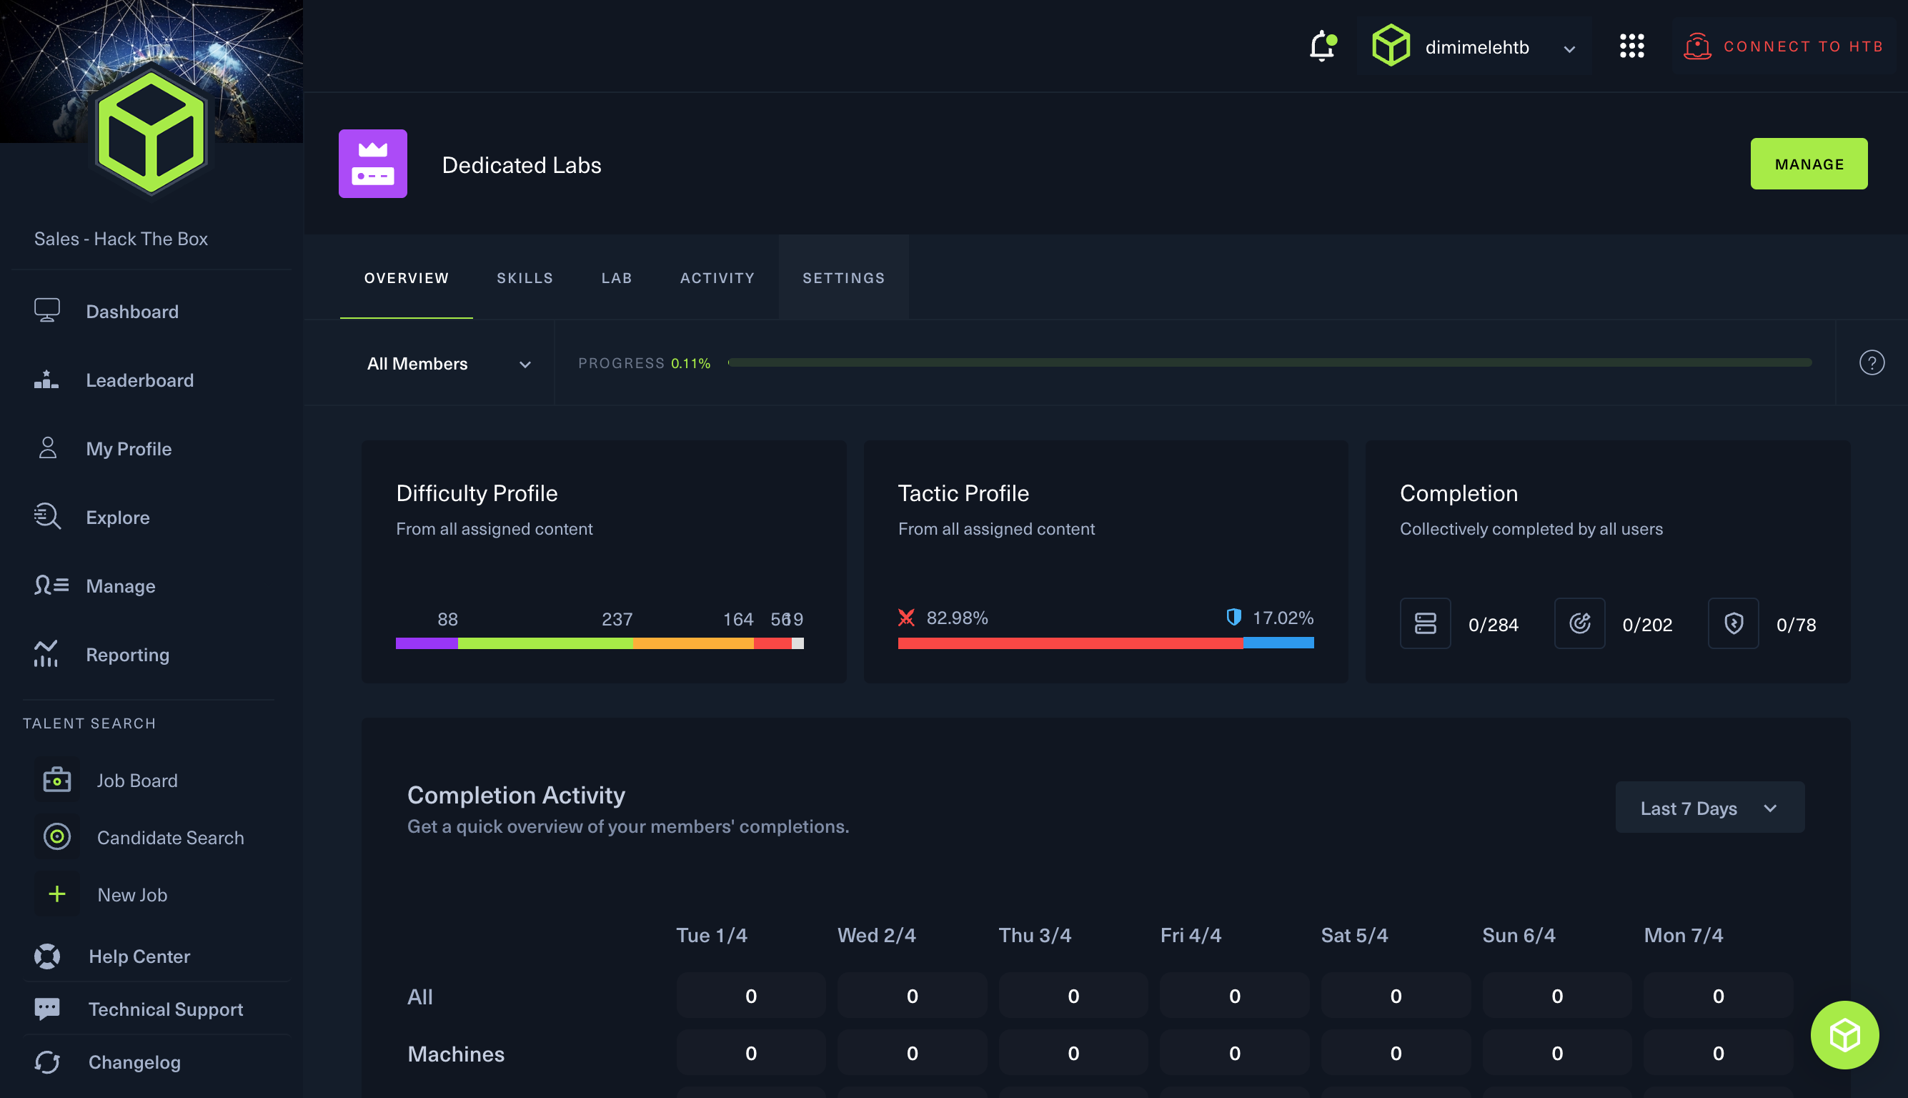Open the Last 7 Days period dropdown
The image size is (1908, 1098).
tap(1709, 808)
